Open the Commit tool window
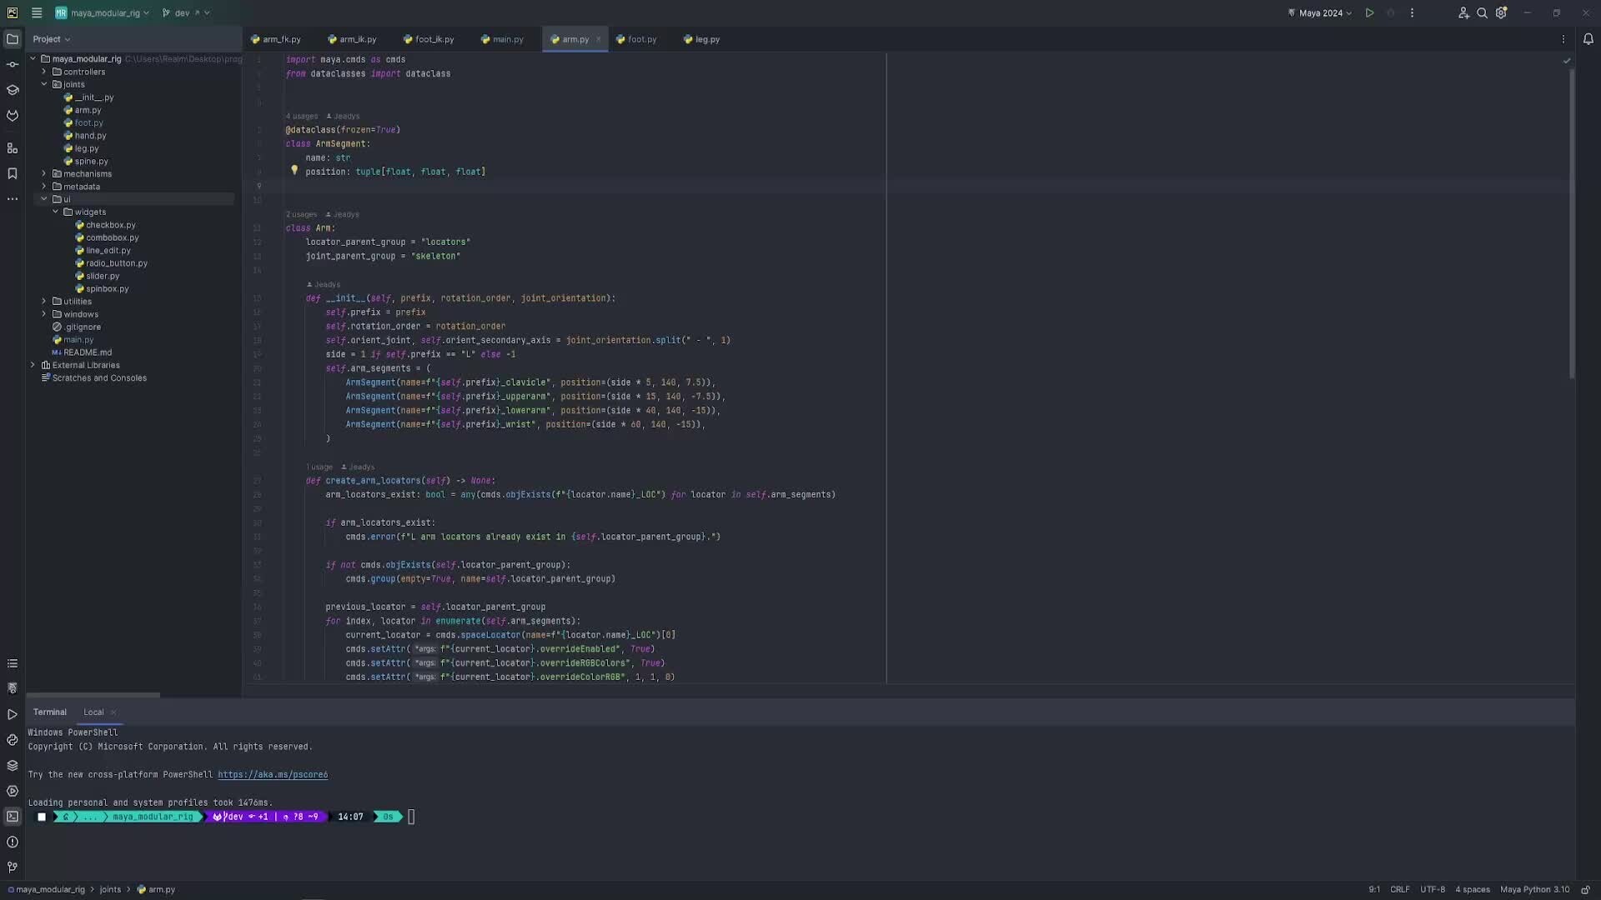This screenshot has width=1601, height=900. coord(13,64)
